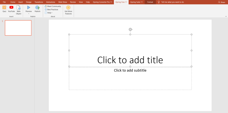Screen dimensions: 228x113
Task: Open the Review tab
Action: pyautogui.click(x=73, y=2)
